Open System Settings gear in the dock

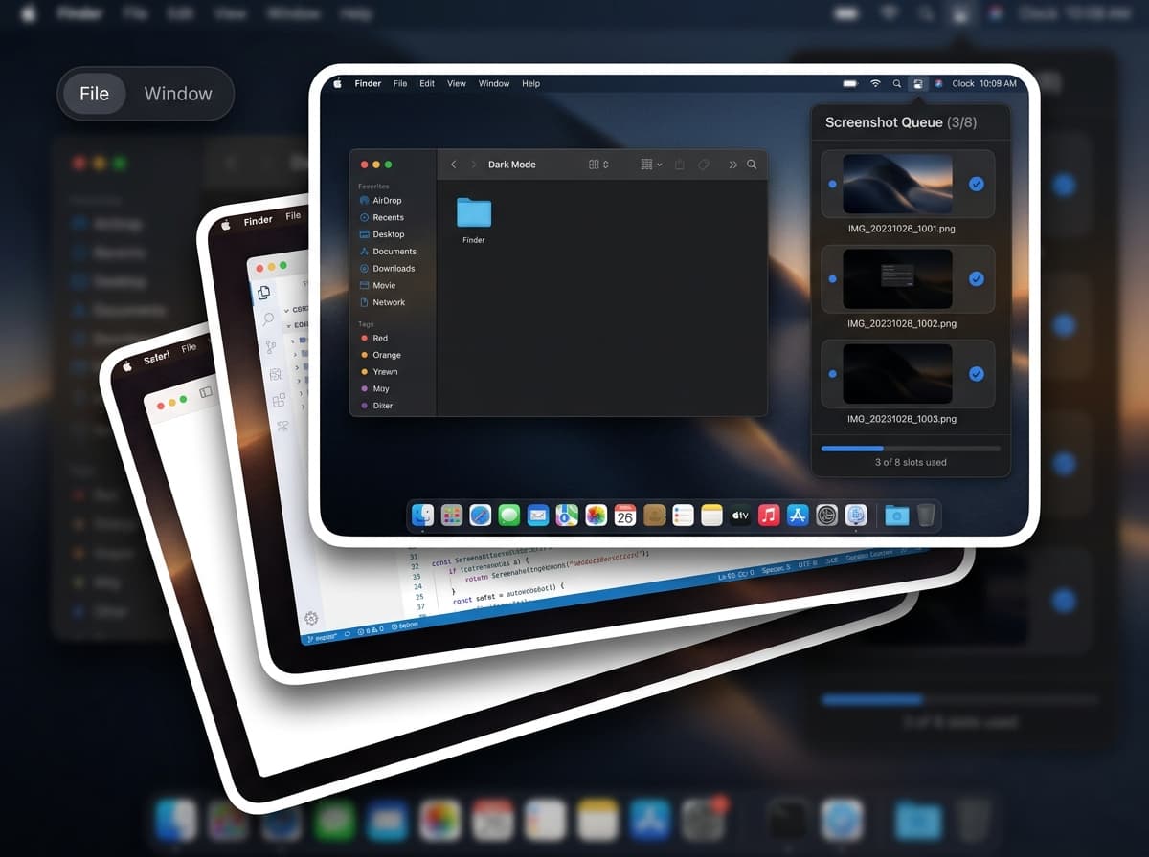[x=827, y=516]
